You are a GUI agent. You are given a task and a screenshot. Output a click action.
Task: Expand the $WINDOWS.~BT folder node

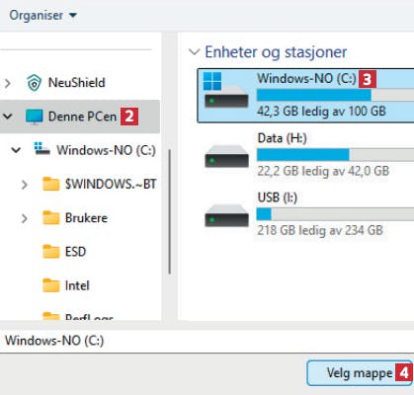click(x=24, y=185)
